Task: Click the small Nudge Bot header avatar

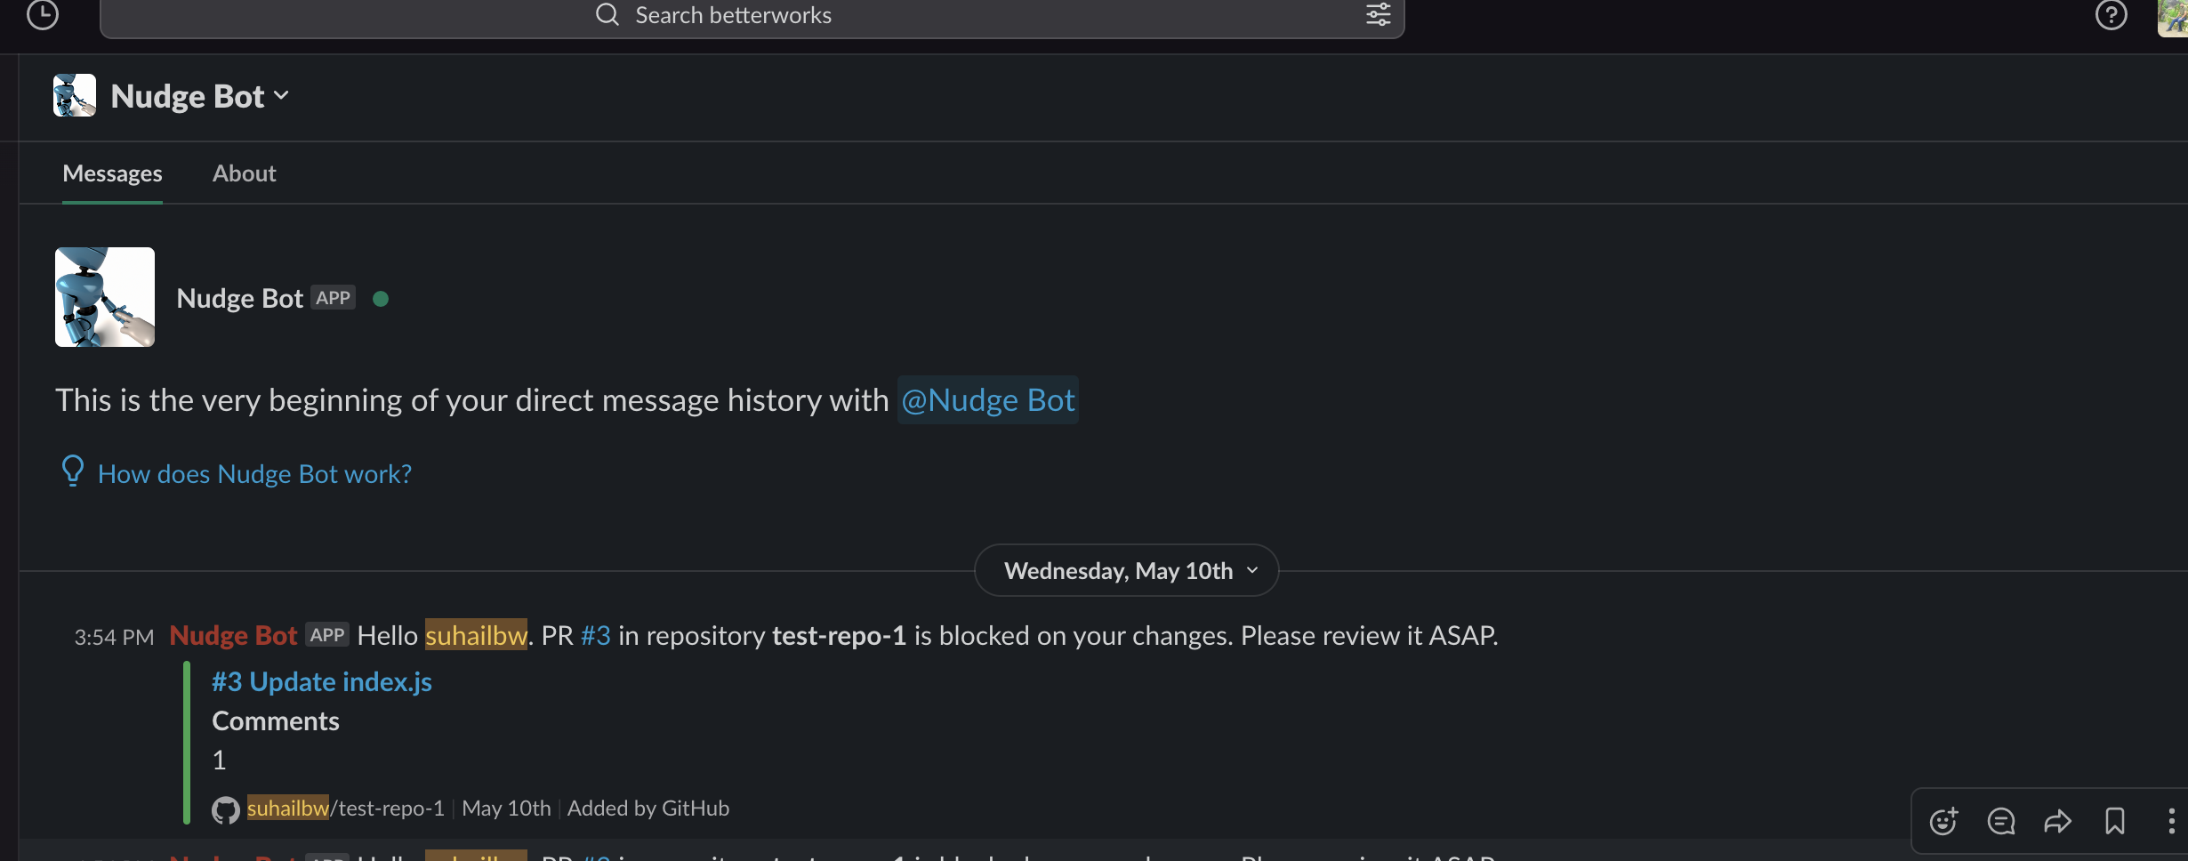Action: tap(75, 95)
